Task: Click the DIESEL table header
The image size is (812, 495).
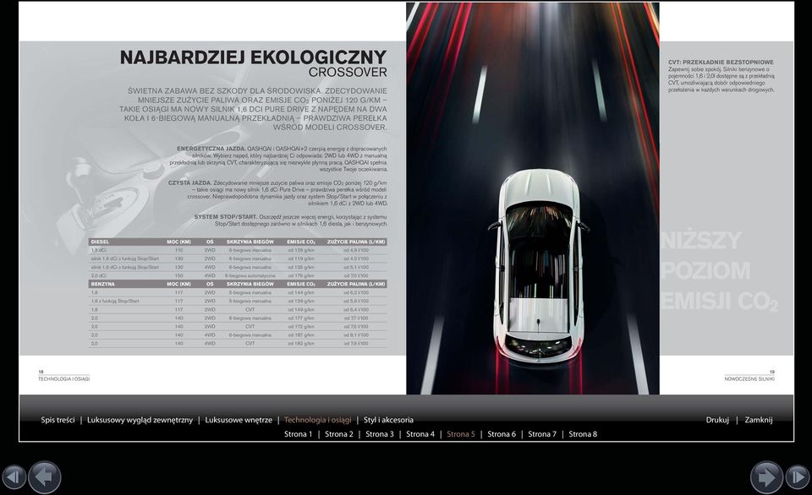Action: pos(100,242)
